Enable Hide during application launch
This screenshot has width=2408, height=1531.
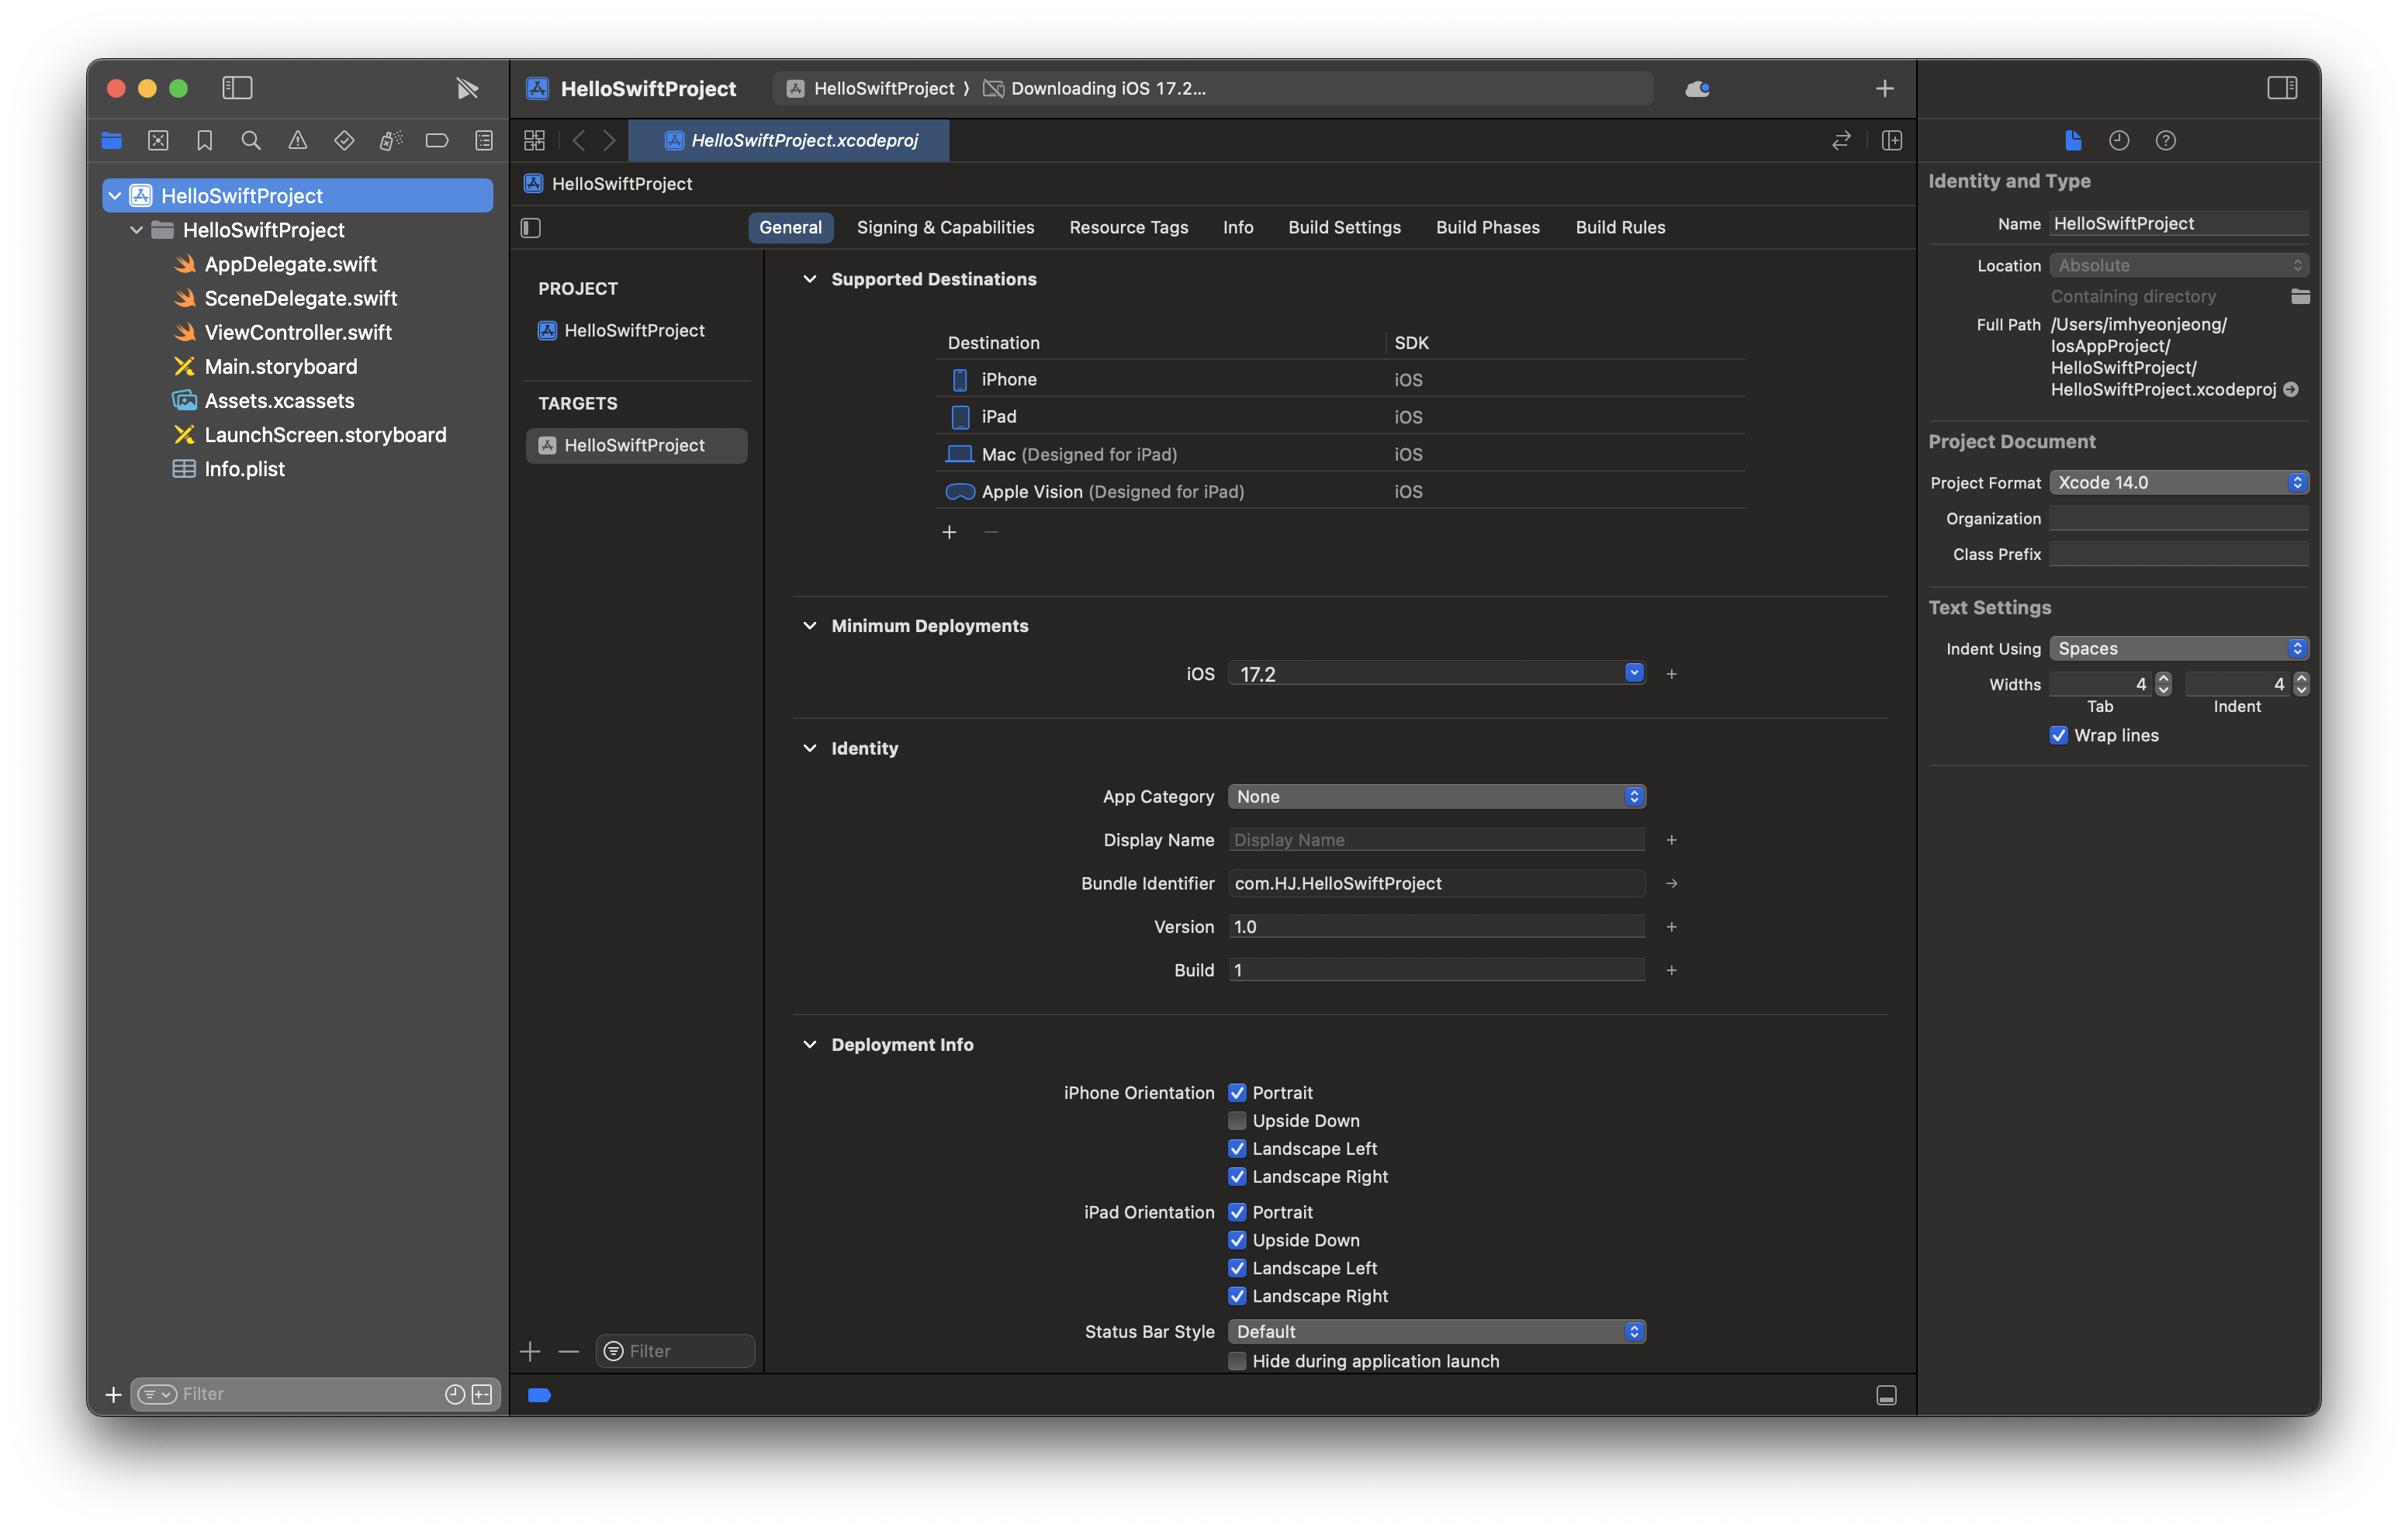coord(1237,1361)
